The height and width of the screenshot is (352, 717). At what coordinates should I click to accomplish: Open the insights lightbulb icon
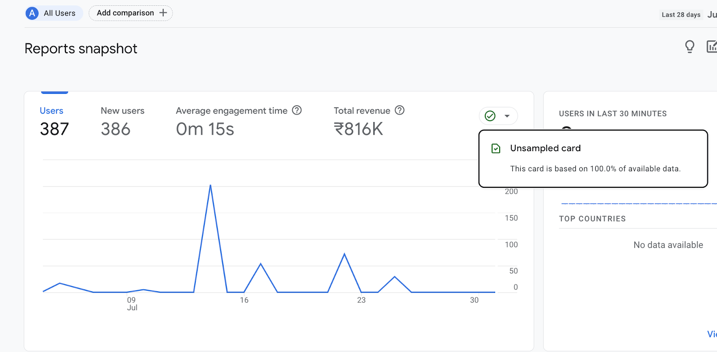(690, 47)
